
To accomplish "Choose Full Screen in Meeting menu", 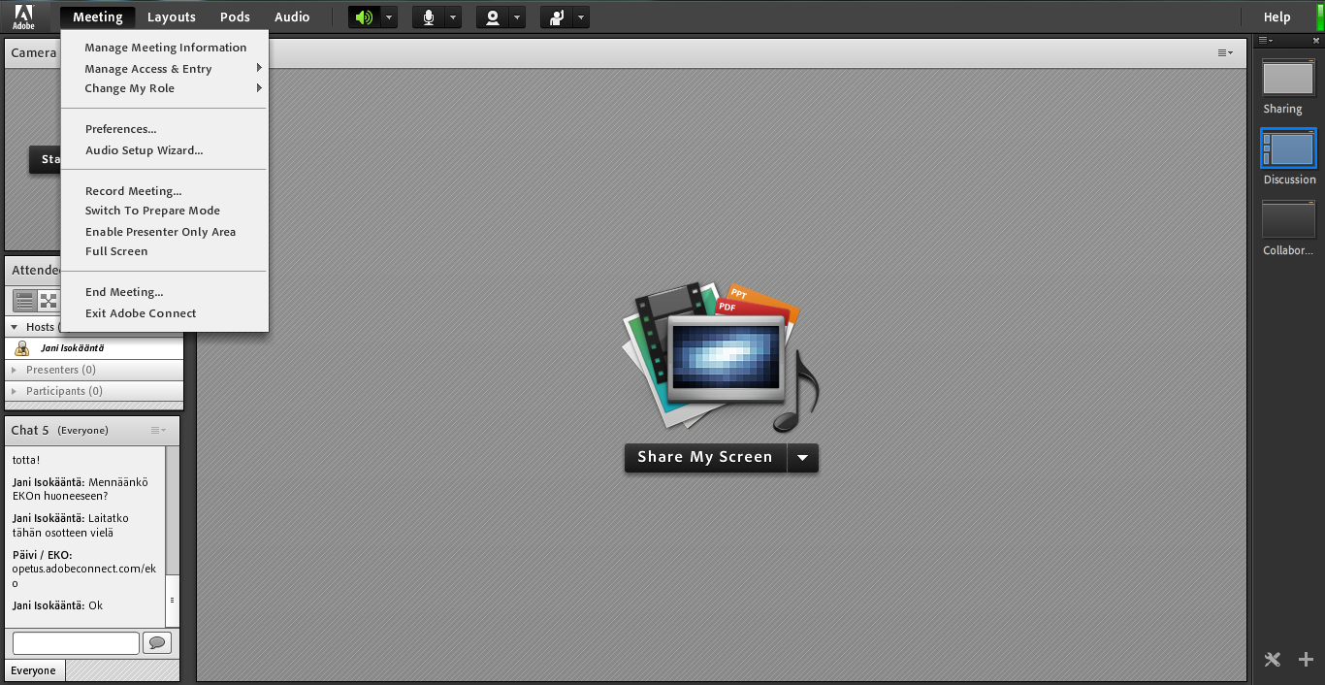I will click(x=165, y=251).
